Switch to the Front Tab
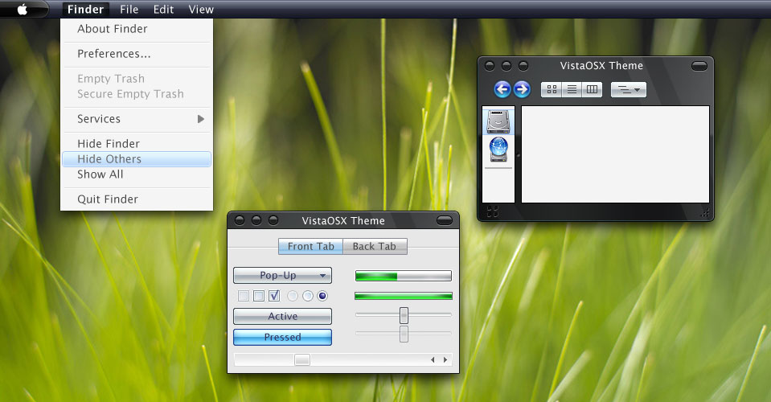771x402 pixels. click(311, 246)
